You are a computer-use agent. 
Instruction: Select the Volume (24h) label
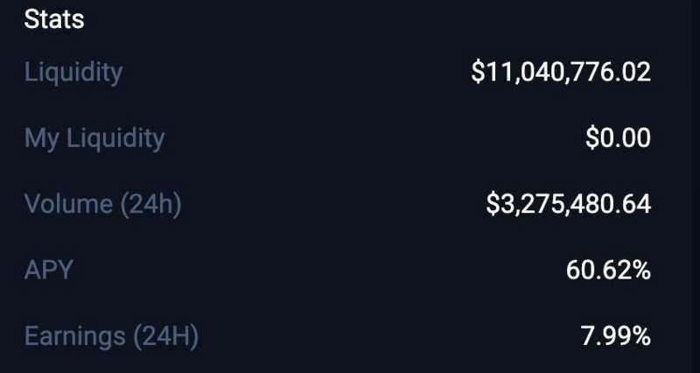102,204
